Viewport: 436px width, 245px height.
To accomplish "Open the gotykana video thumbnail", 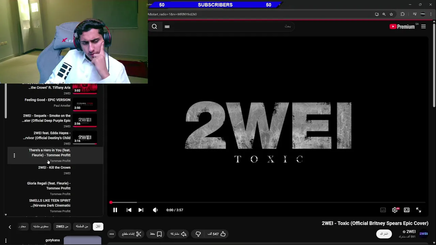I will [x=82, y=241].
